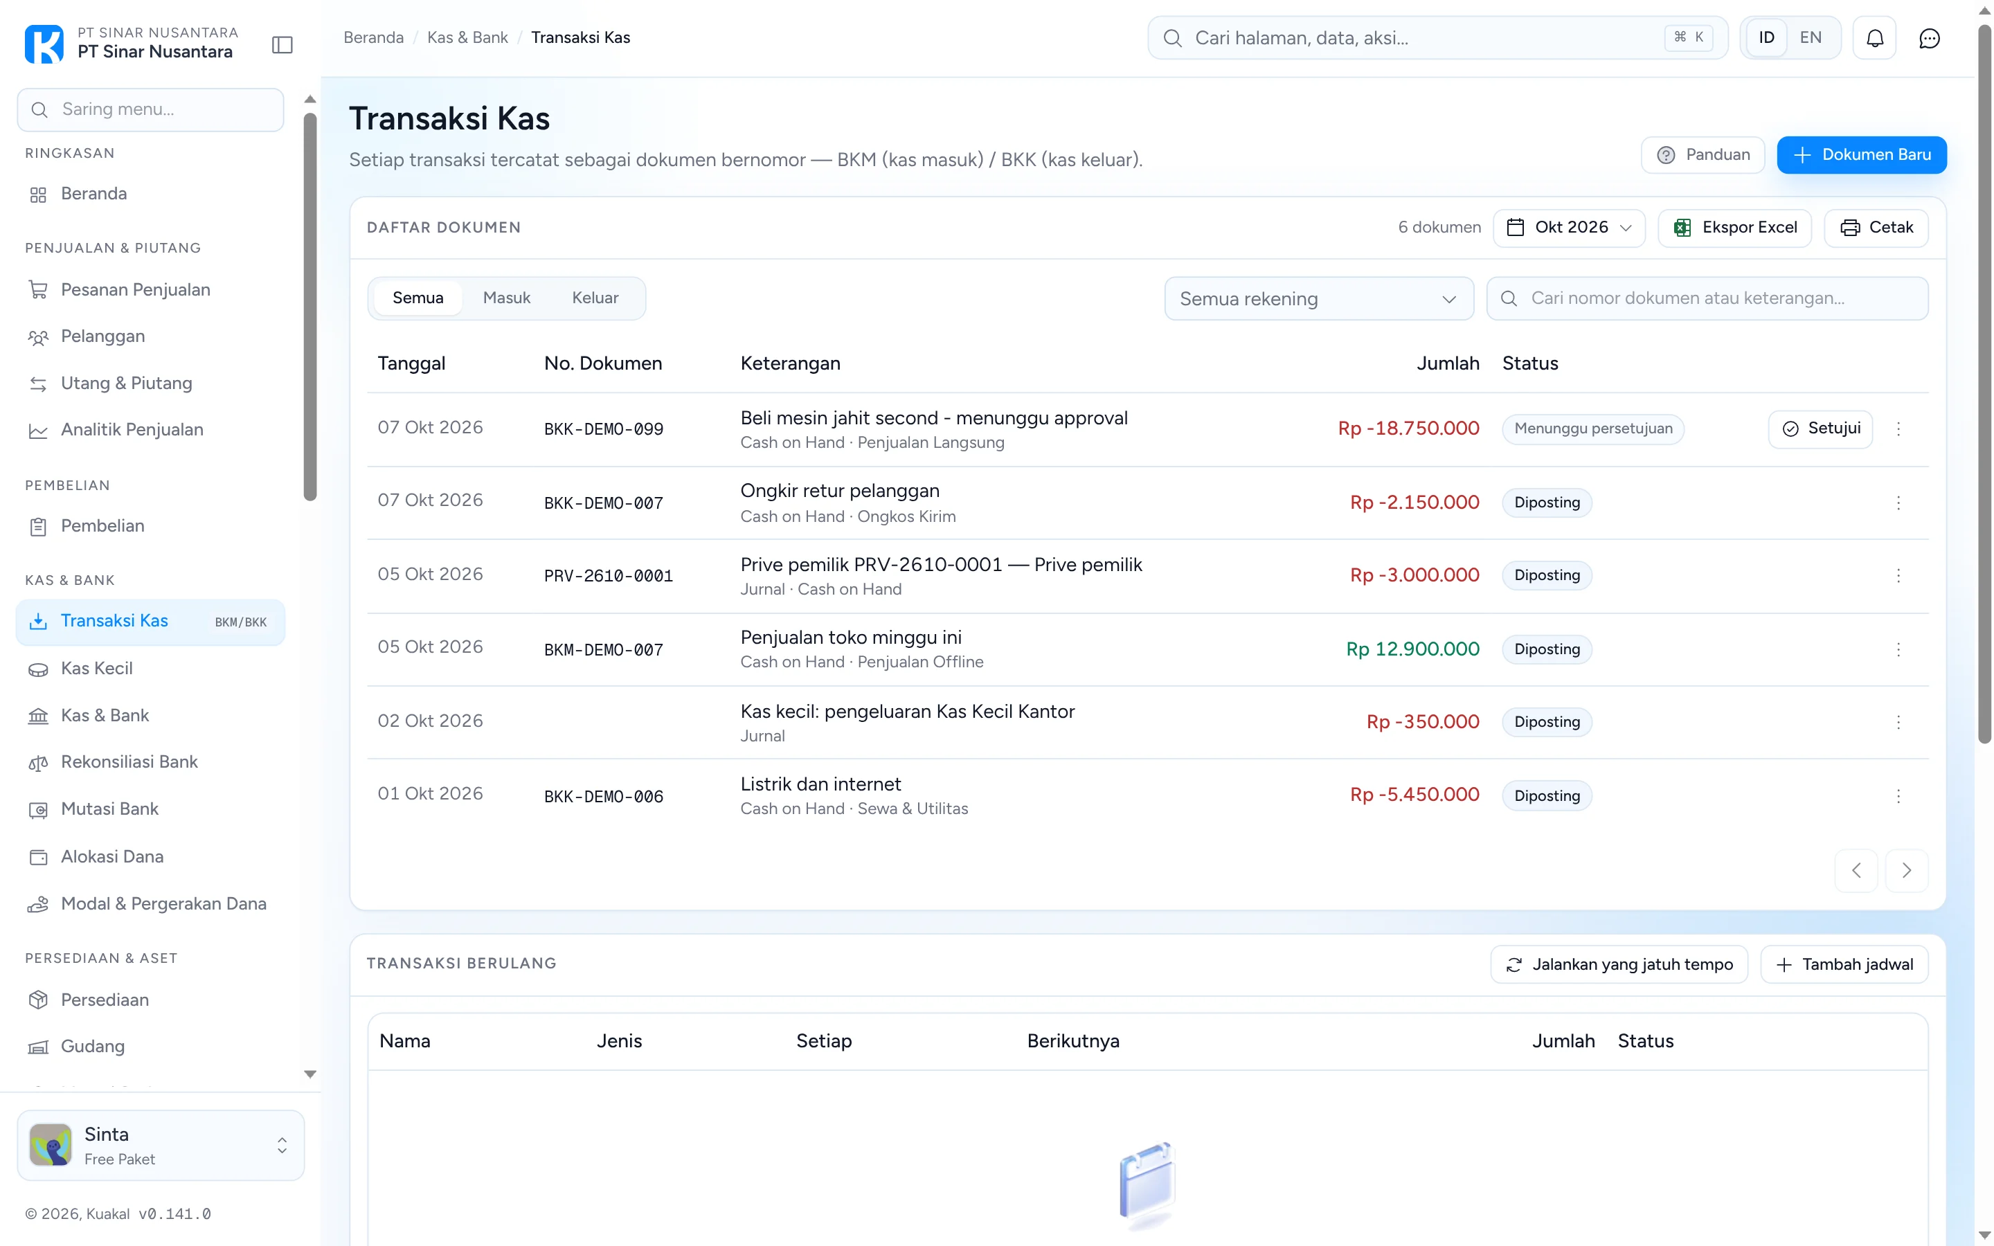
Task: Expand the Sinta account switcher
Action: point(161,1146)
